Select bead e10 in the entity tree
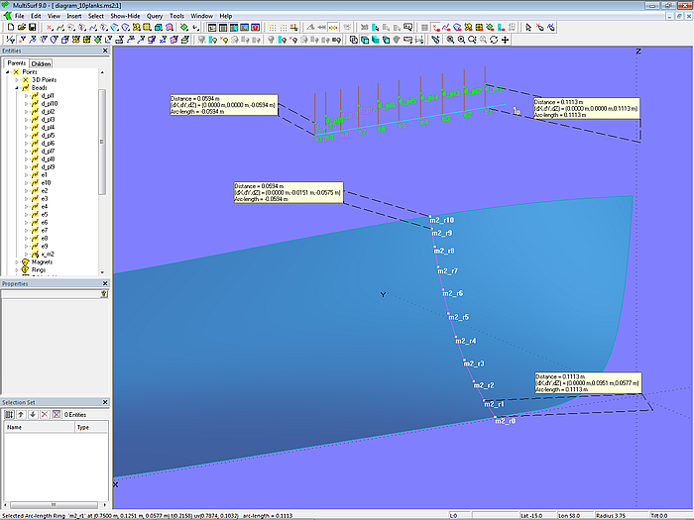Screen dimensions: 694x520 (x=47, y=182)
